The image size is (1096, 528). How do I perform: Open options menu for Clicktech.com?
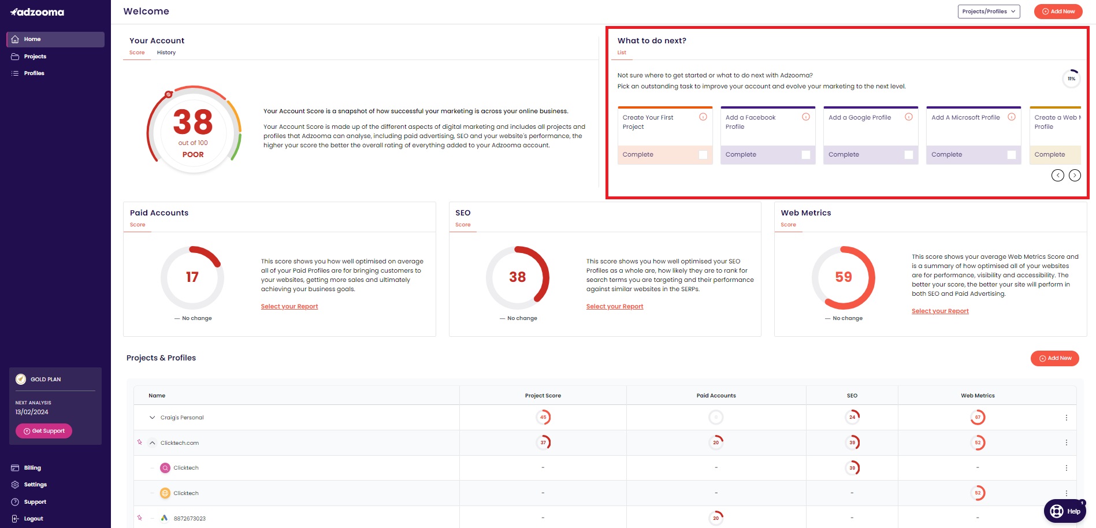[1067, 443]
